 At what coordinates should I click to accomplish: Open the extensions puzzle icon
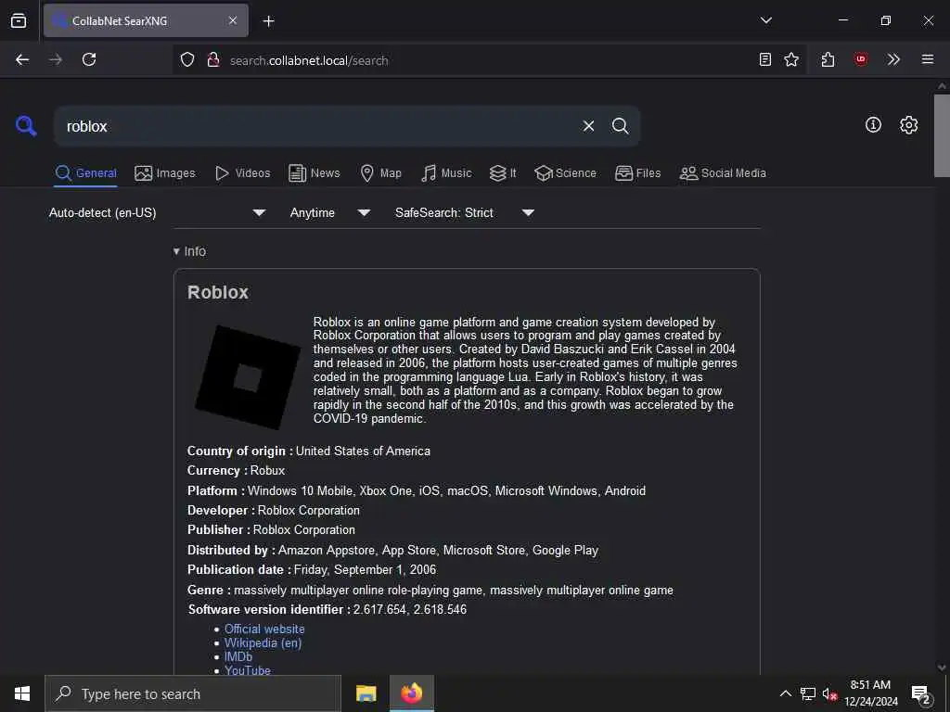coord(828,59)
